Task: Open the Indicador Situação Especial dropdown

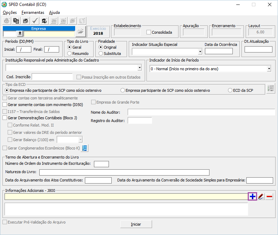Action: 200,51
